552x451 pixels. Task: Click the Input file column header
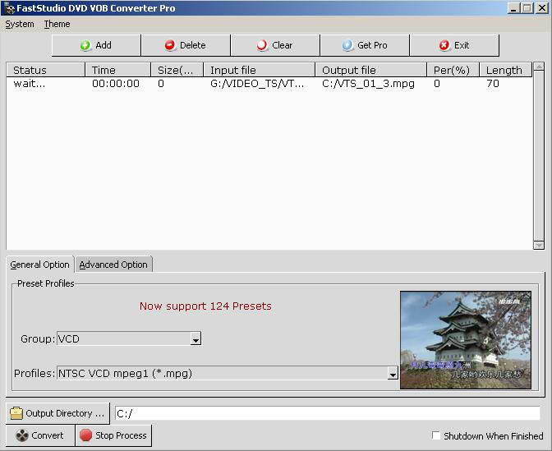point(260,70)
